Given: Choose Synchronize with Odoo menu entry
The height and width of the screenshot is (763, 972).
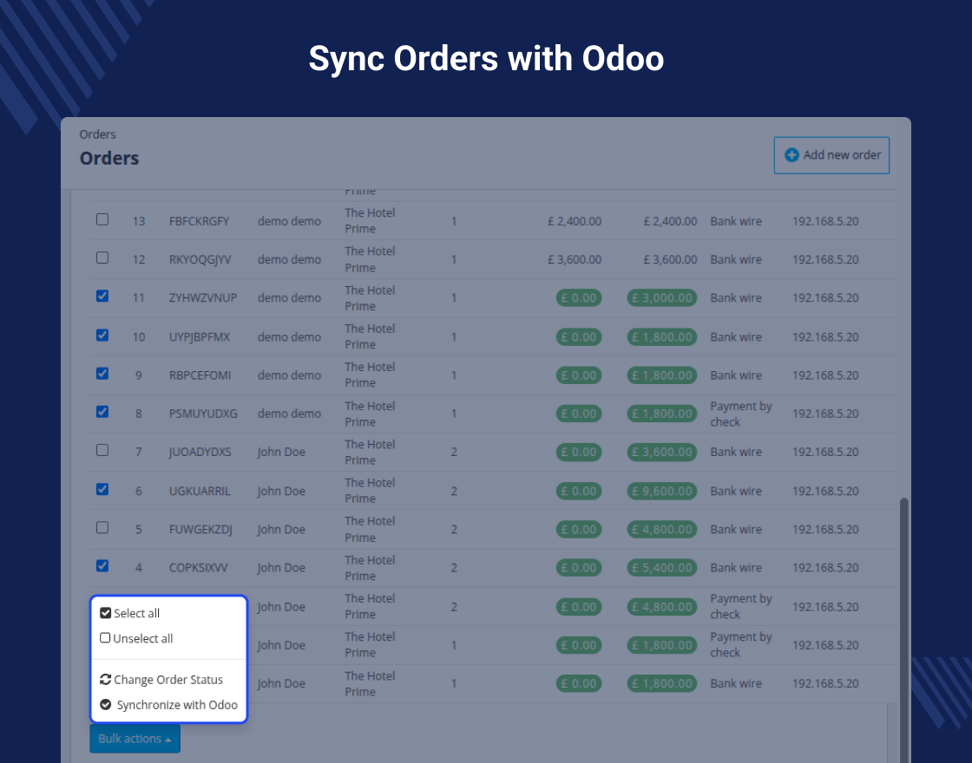Looking at the screenshot, I should tap(168, 705).
